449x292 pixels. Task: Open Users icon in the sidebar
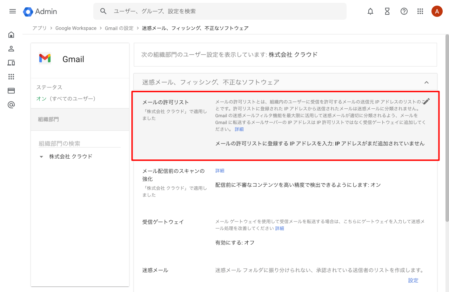click(x=11, y=49)
